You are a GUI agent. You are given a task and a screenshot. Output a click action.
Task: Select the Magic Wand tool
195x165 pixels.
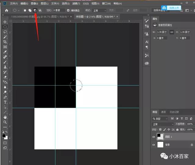pyautogui.click(x=5, y=37)
